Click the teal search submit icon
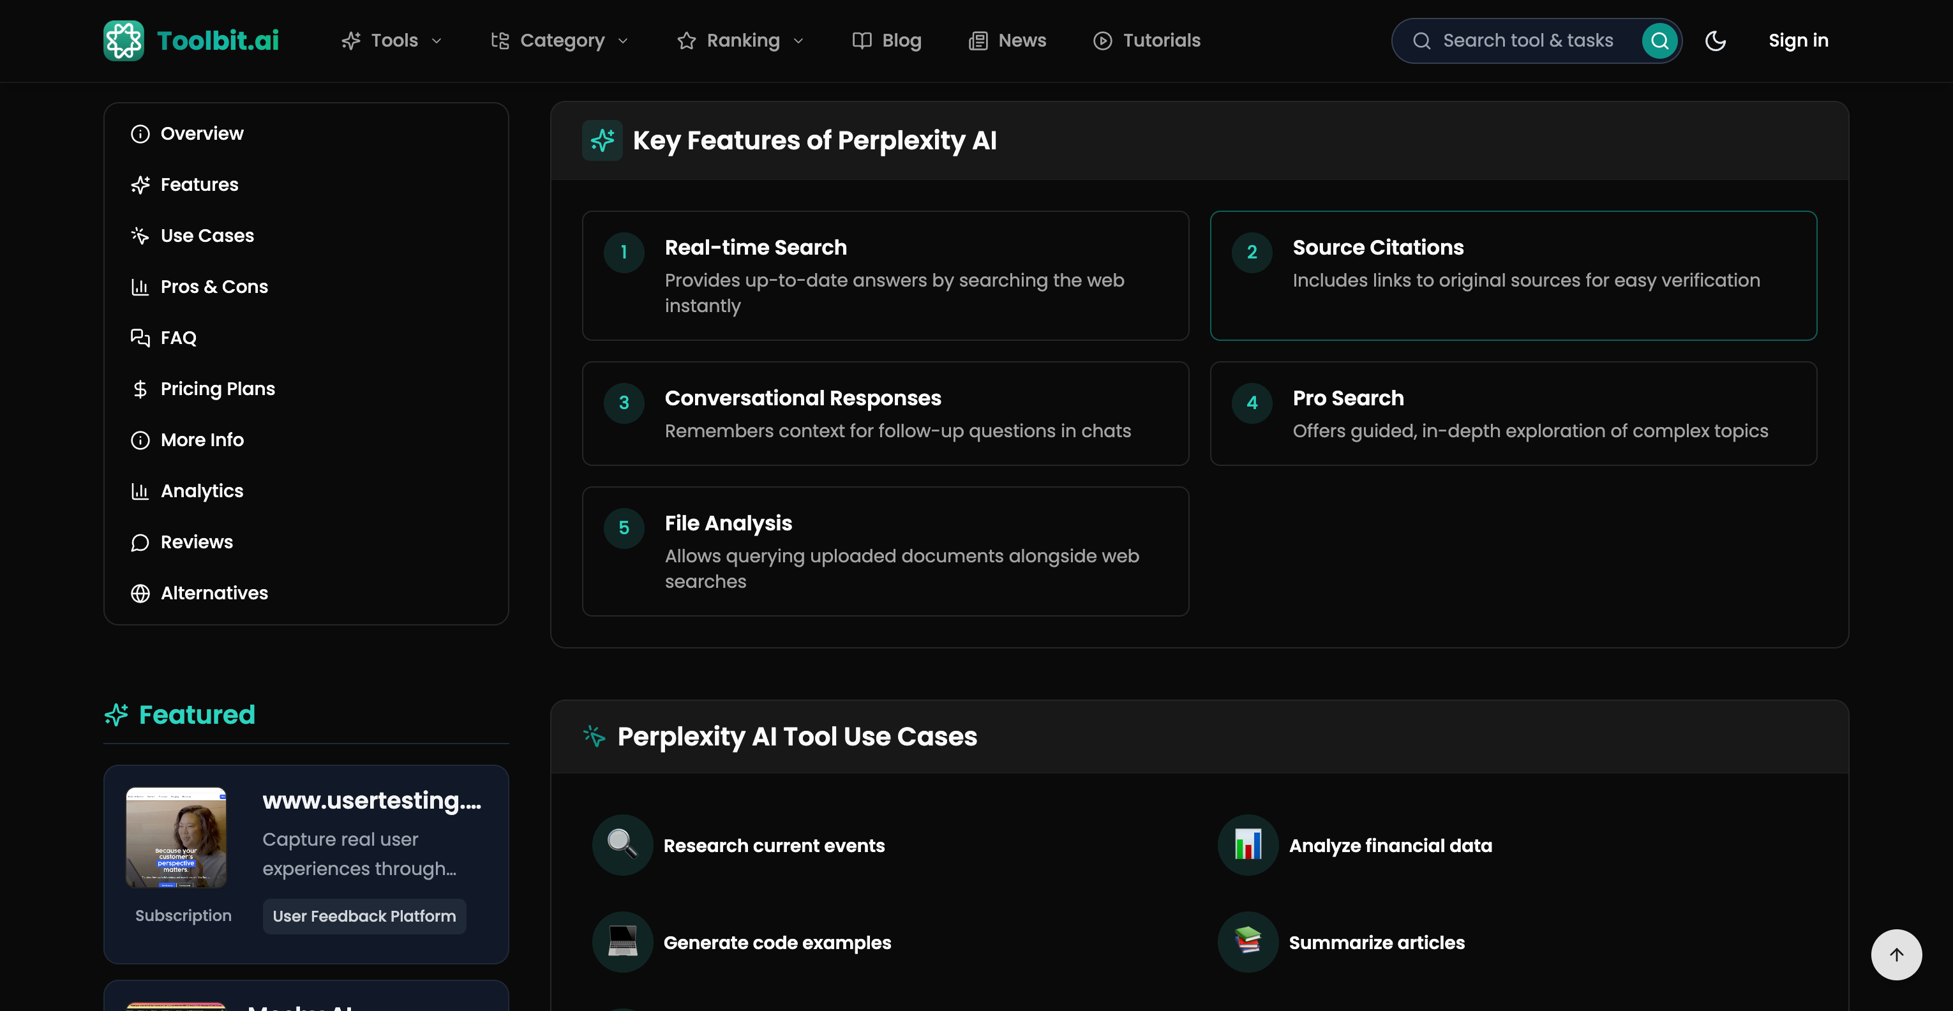Viewport: 1953px width, 1011px height. (1659, 40)
